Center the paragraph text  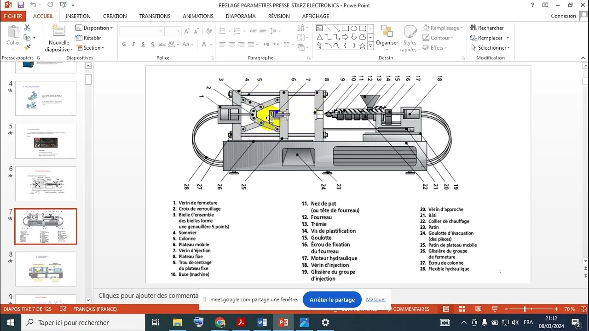[x=232, y=45]
